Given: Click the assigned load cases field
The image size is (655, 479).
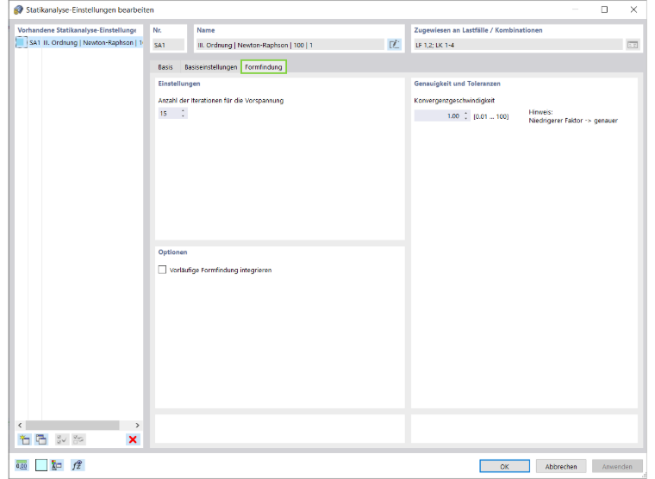Looking at the screenshot, I should [518, 45].
